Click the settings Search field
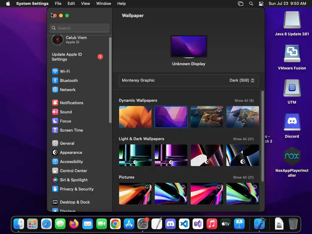The width and height of the screenshot is (312, 234). pyautogui.click(x=80, y=28)
